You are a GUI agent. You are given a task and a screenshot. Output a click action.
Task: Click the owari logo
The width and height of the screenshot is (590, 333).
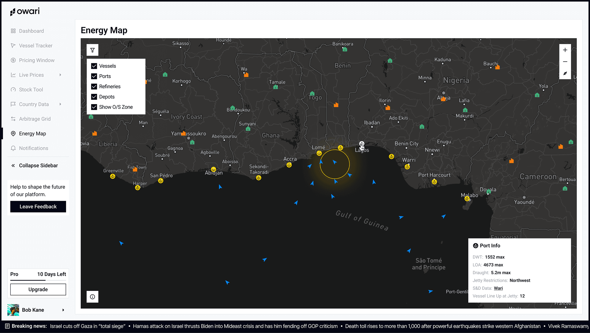(x=25, y=12)
